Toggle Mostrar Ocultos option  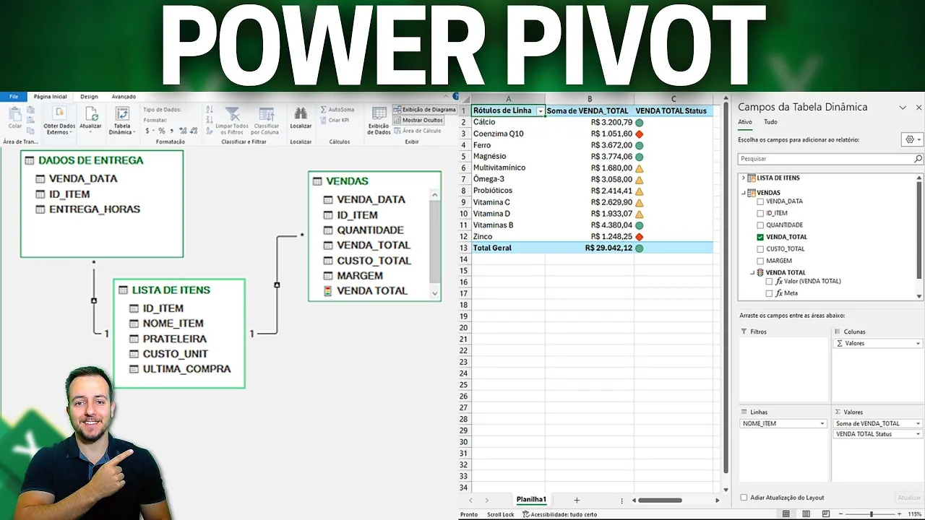tap(418, 120)
